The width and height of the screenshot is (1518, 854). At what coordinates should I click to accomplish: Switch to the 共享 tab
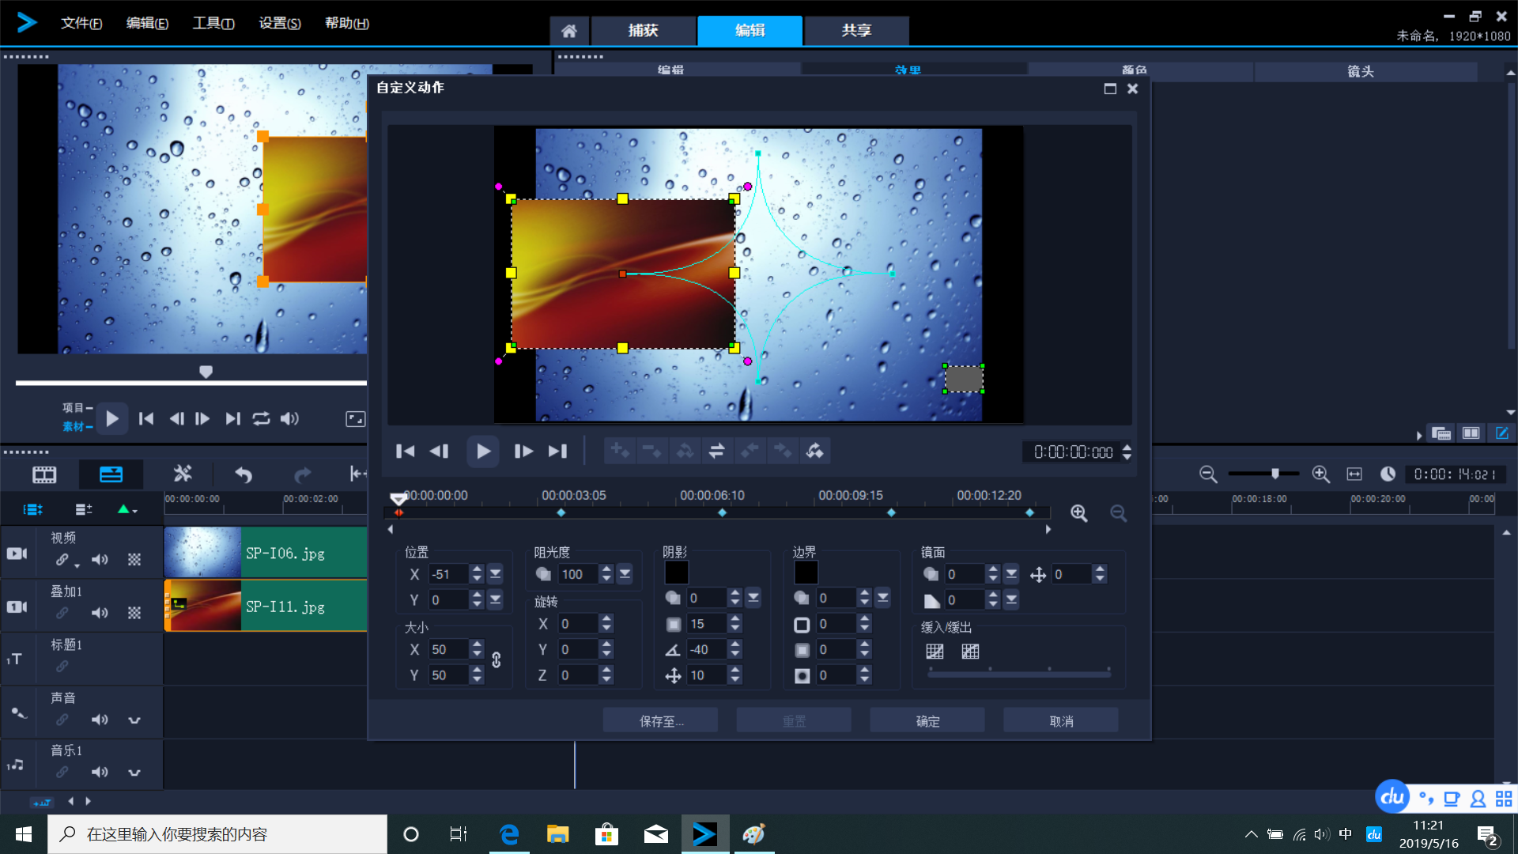point(857,30)
